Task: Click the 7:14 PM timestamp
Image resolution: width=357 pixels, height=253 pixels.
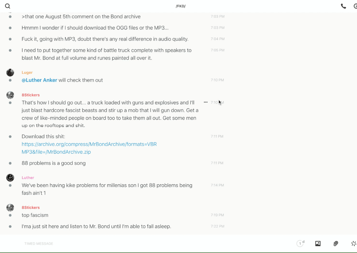Action: point(217,185)
